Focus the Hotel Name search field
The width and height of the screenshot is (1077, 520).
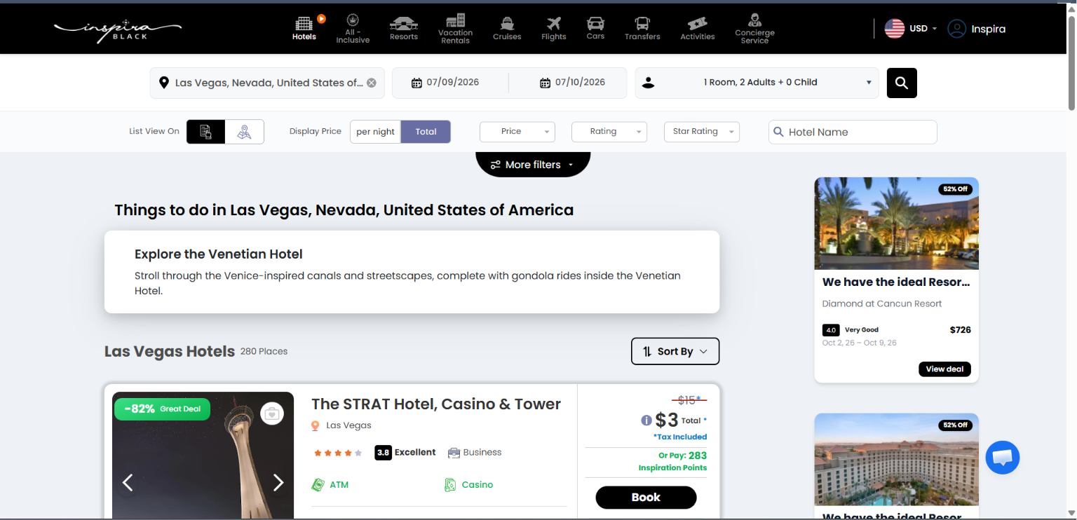(x=853, y=132)
